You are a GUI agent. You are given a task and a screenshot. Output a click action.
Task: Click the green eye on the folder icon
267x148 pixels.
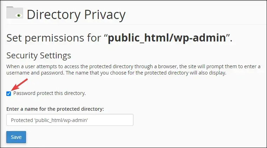[x=19, y=15]
